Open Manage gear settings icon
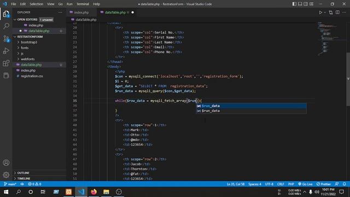 pyautogui.click(x=6, y=175)
